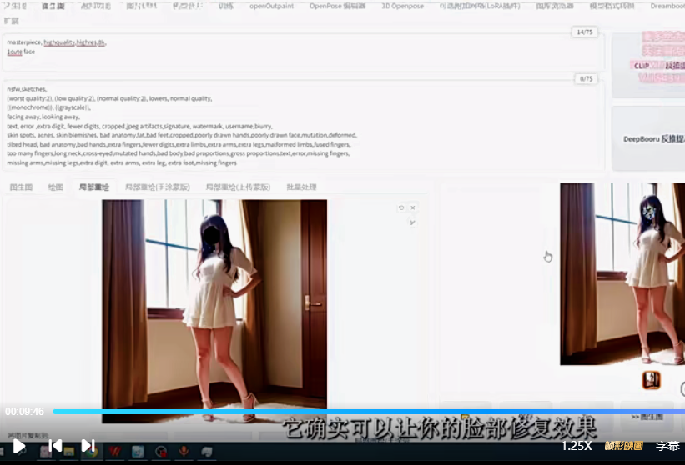Click the >> 图生图 send button

(x=647, y=417)
